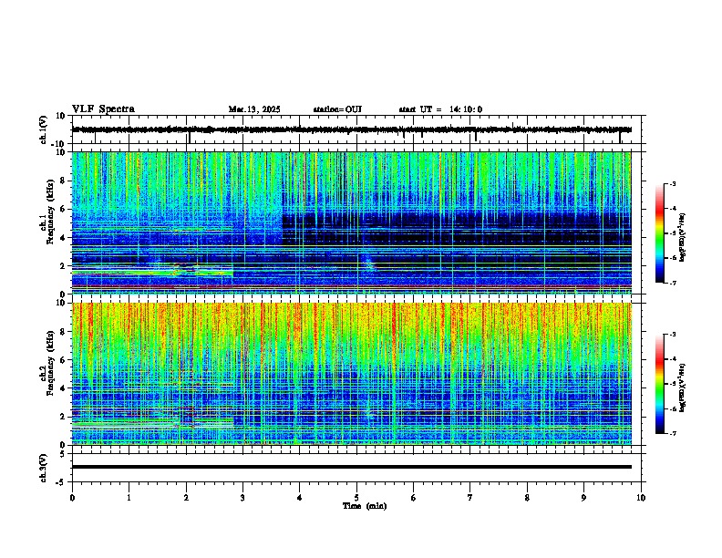This screenshot has width=722, height=558.
Task: Click the Time axis tick label "3"
Action: [x=242, y=498]
